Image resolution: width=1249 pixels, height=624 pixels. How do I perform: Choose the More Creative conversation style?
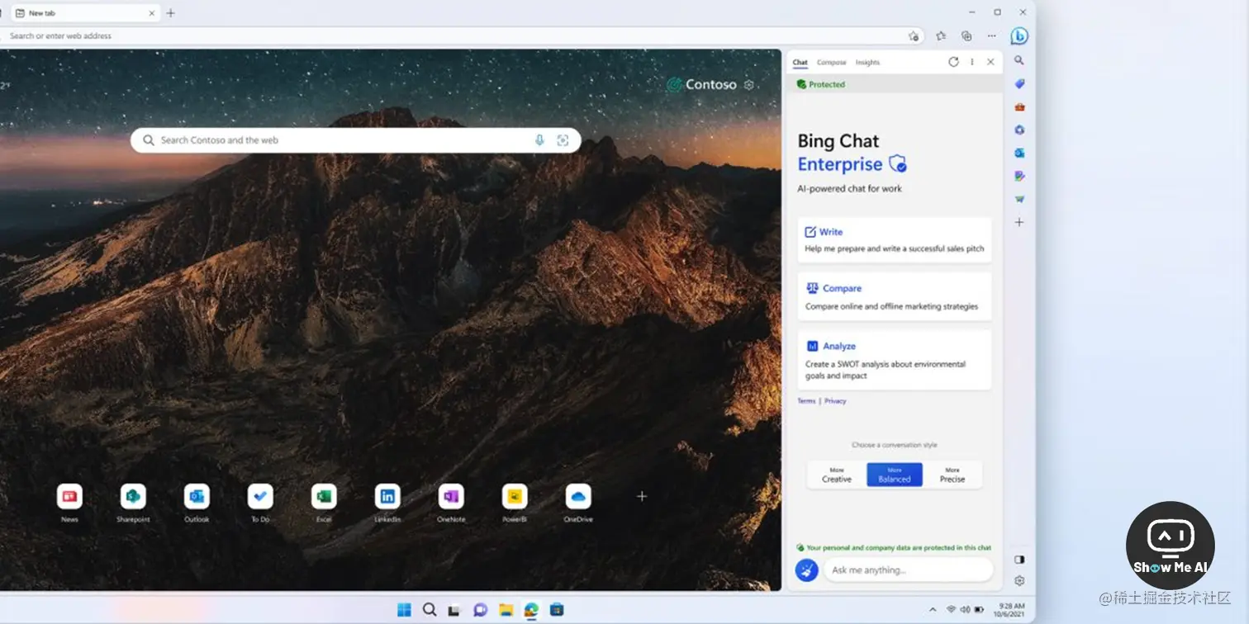tap(836, 475)
